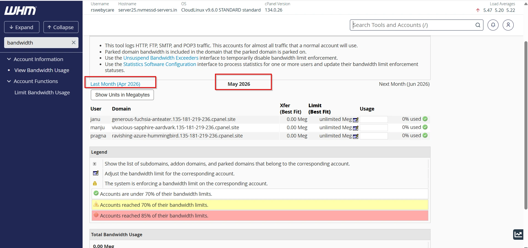Click user name pragna
The height and width of the screenshot is (248, 528).
click(98, 136)
